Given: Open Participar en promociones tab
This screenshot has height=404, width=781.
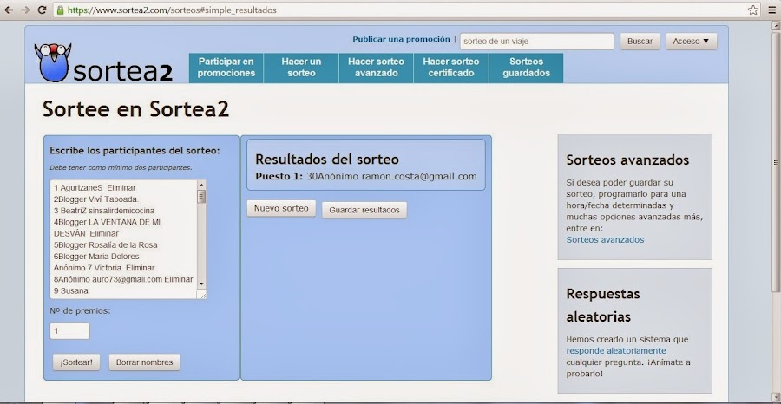Looking at the screenshot, I should pos(226,68).
